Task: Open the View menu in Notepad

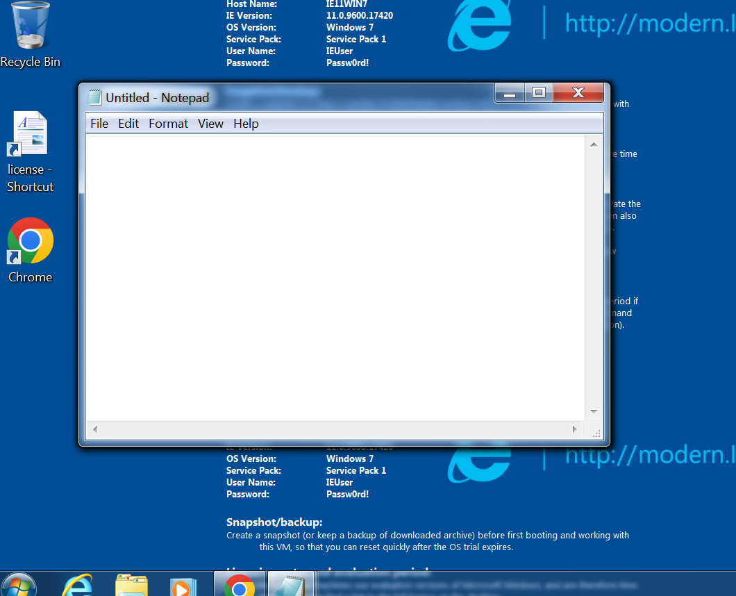Action: pos(210,124)
